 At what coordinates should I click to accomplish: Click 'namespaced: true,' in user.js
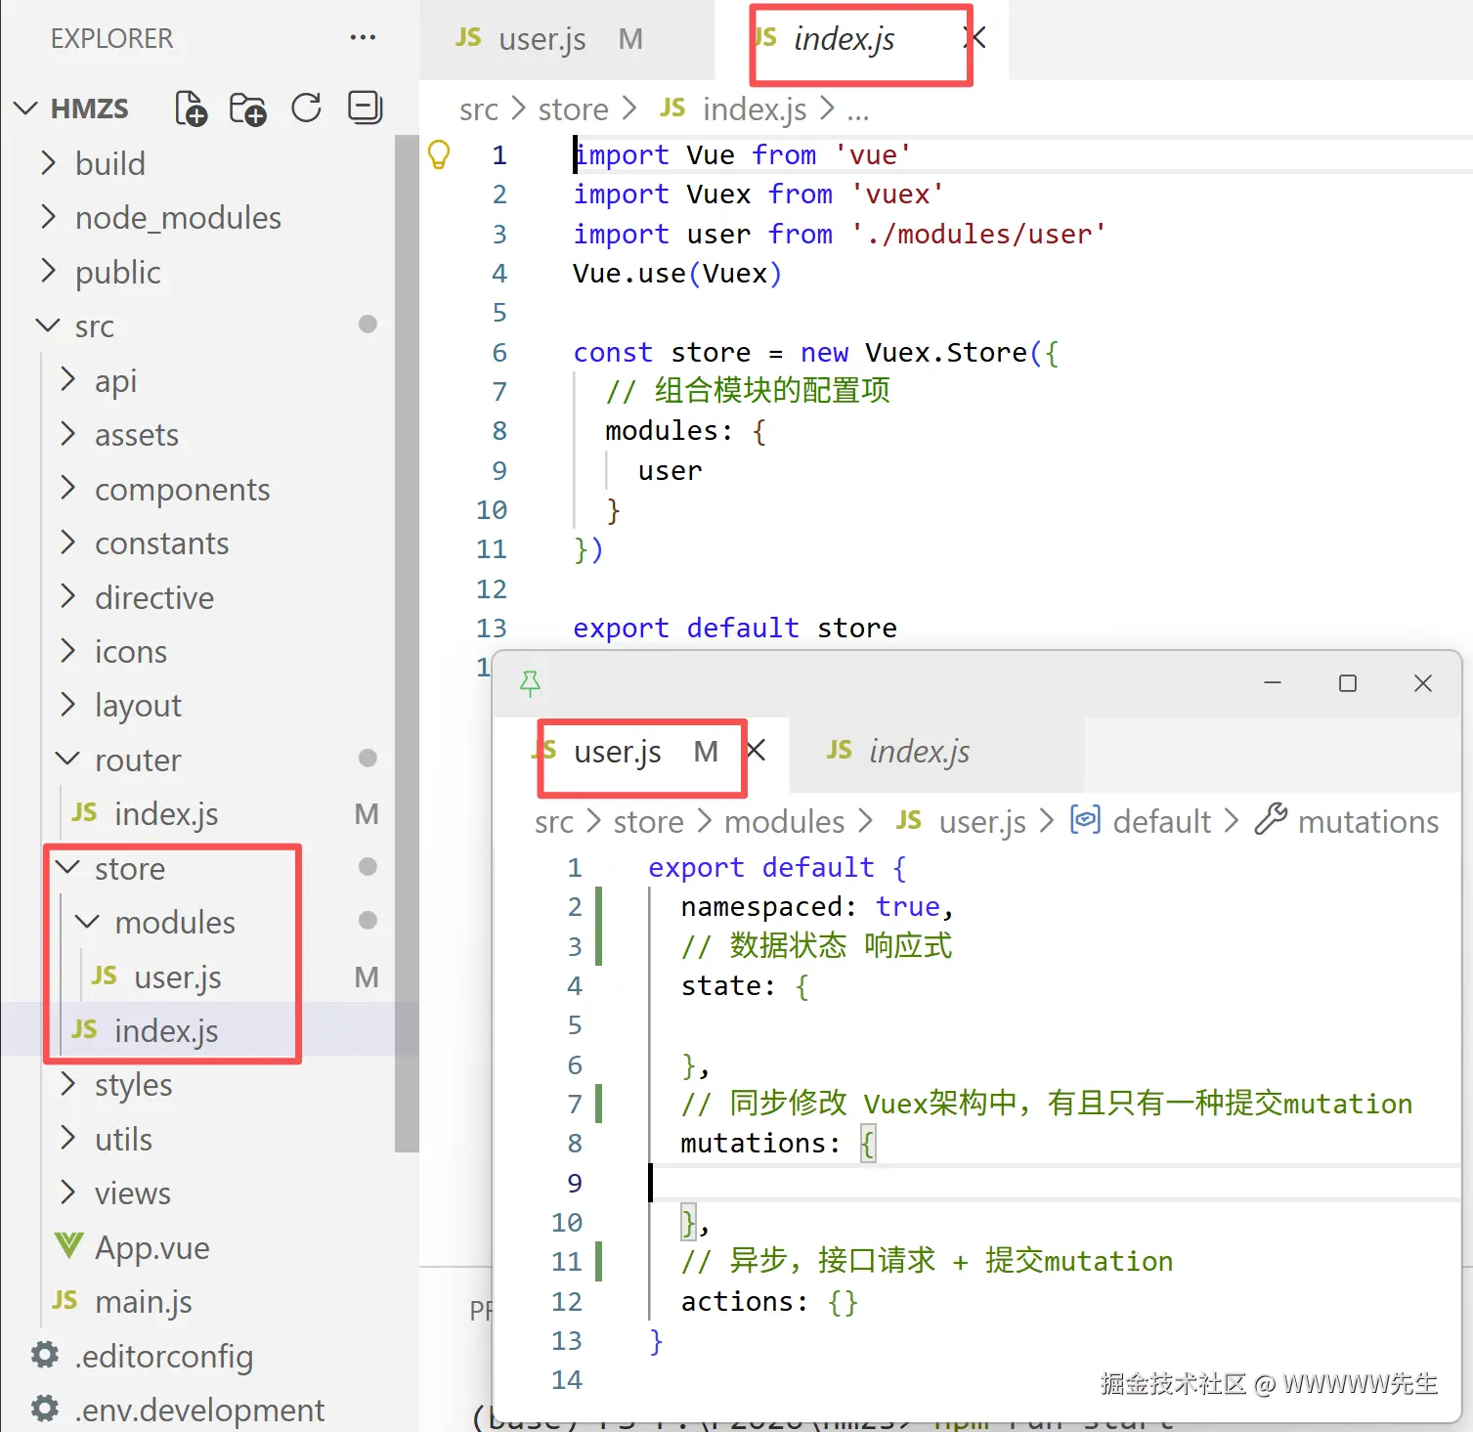pos(817,907)
